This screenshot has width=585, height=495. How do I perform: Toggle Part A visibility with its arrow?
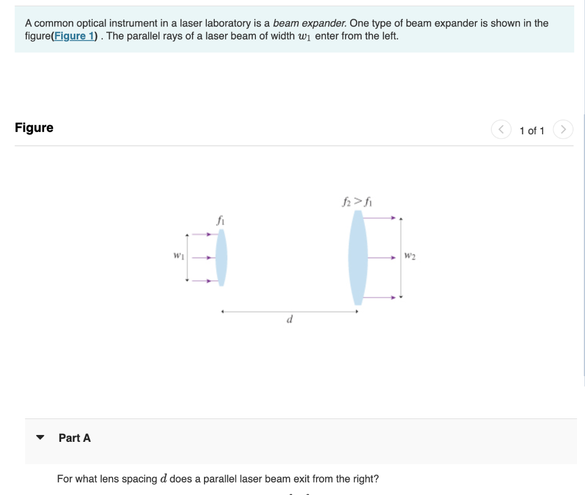pyautogui.click(x=39, y=437)
